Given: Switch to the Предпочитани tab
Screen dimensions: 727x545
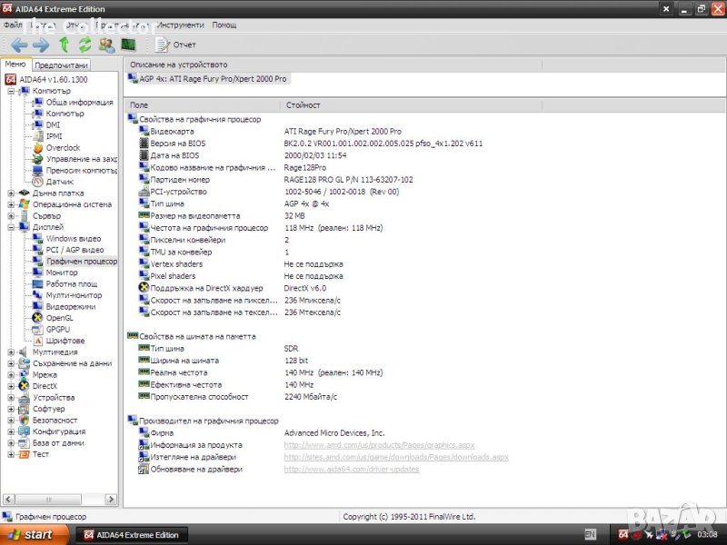Looking at the screenshot, I should 61,65.
